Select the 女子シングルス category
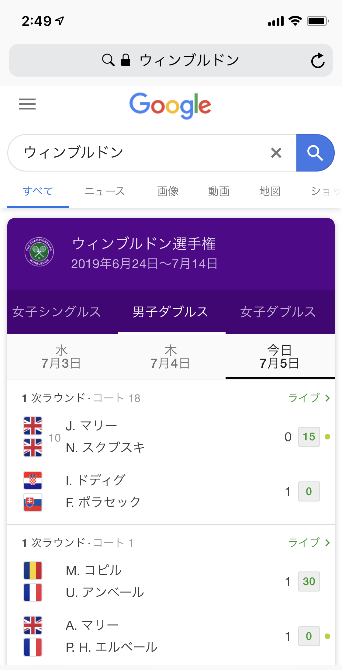Screen dimensions: 342x670 click(57, 312)
